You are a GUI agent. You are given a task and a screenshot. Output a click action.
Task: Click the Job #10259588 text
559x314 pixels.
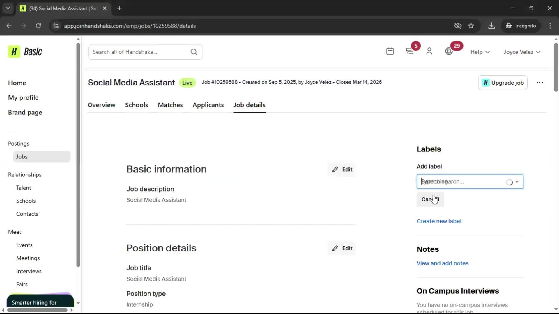219,82
